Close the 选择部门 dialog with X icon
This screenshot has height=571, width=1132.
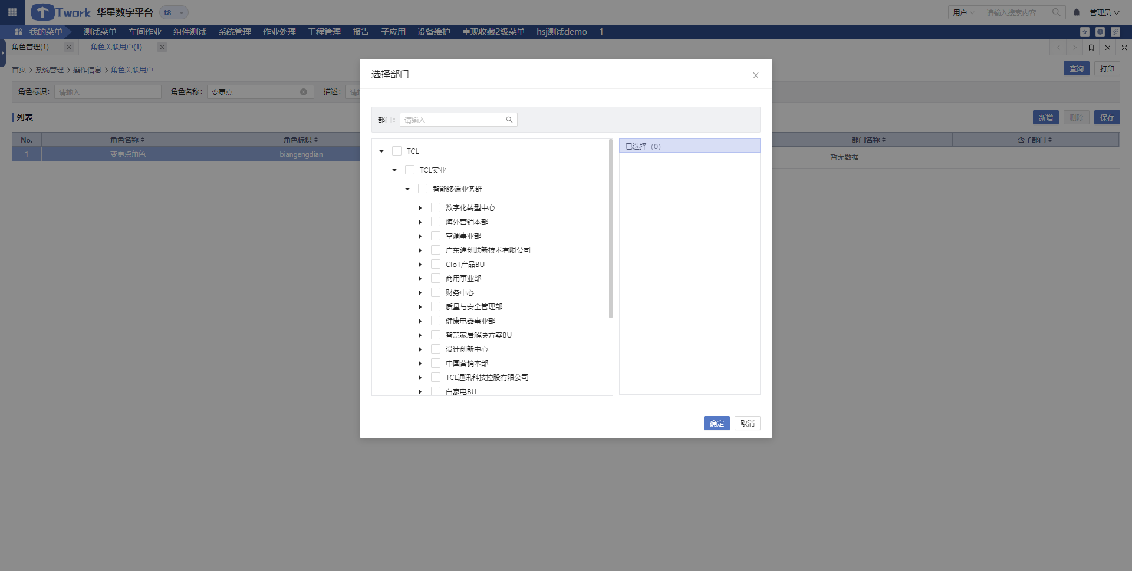click(x=755, y=75)
